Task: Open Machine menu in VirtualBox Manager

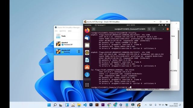Action: coord(63,31)
